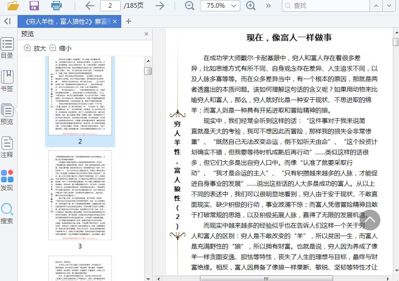
Task: Open the 发现 discover sidebar panel
Action: [x=7, y=180]
